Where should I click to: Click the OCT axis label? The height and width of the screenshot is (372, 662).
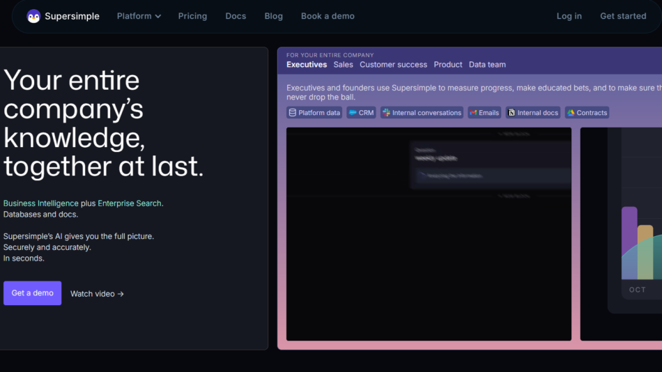638,290
